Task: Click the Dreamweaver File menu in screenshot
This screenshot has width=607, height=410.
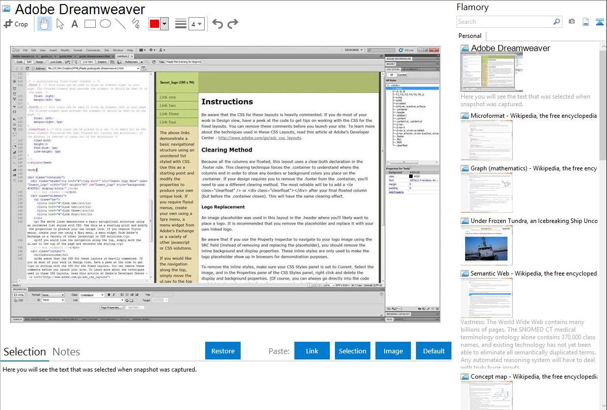Action: tap(25, 50)
